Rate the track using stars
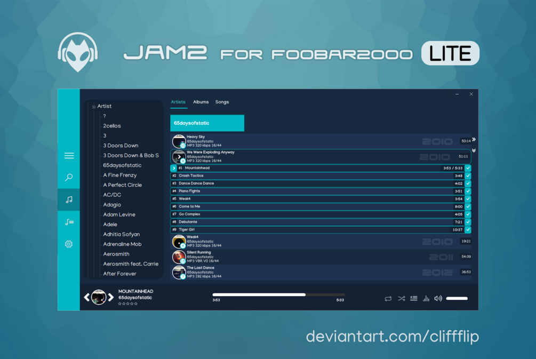 pyautogui.click(x=128, y=304)
